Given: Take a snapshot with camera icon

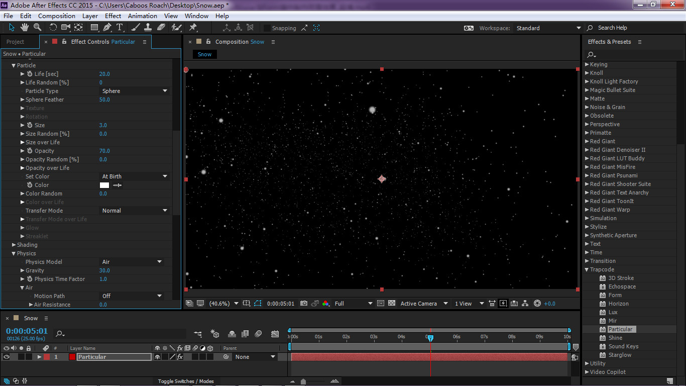Looking at the screenshot, I should coord(303,304).
